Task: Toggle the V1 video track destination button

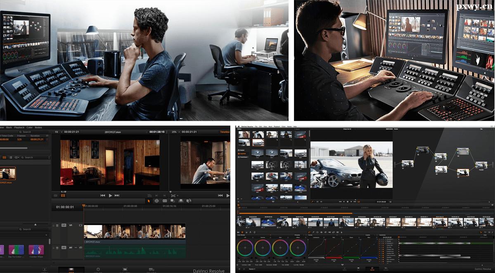Action: (64, 225)
